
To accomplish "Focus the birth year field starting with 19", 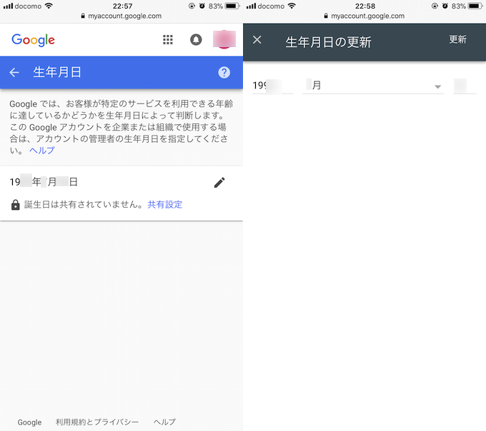I will click(272, 86).
